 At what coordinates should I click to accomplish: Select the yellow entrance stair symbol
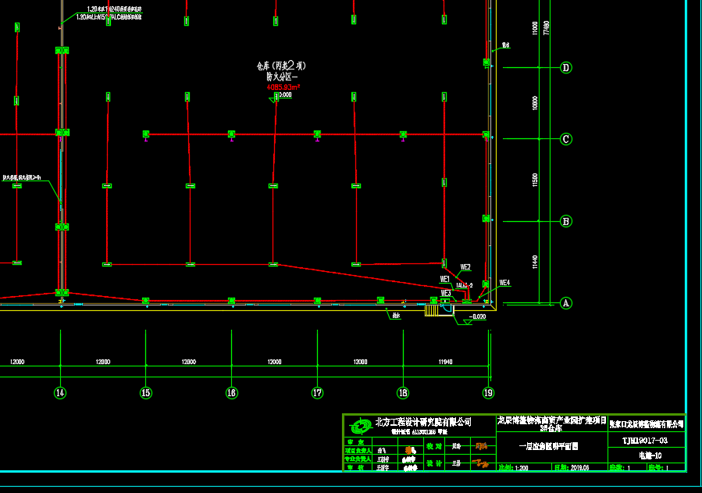[x=432, y=310]
